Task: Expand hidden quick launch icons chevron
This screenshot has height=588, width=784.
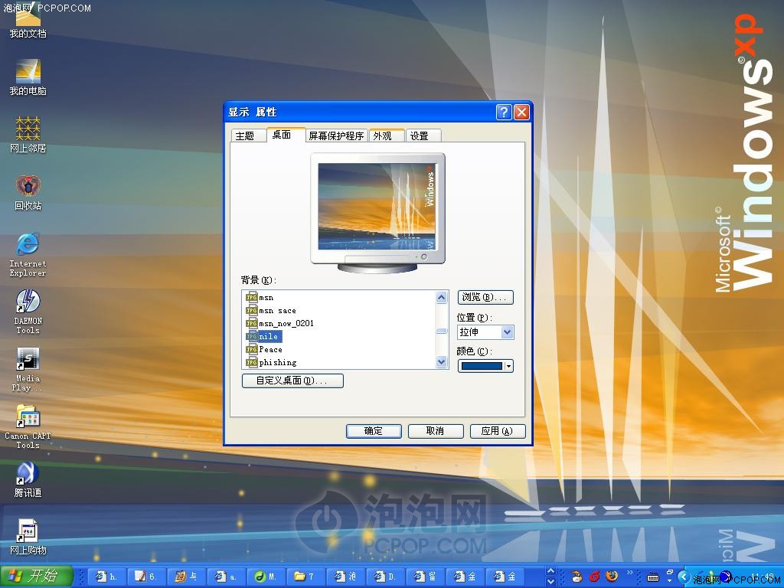Action: [x=629, y=573]
